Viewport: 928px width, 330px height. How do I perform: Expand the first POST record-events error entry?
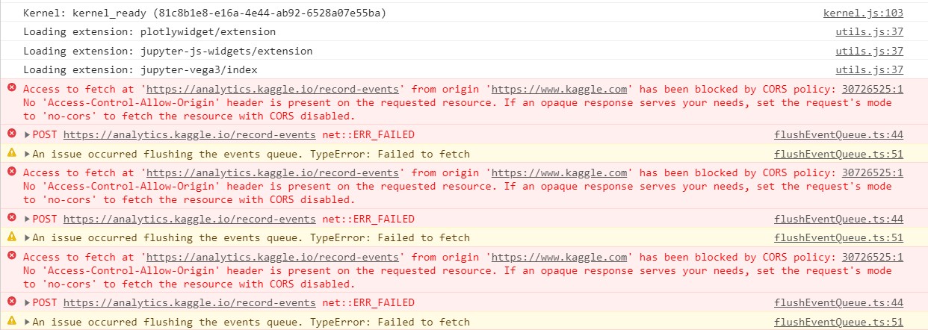(x=28, y=135)
